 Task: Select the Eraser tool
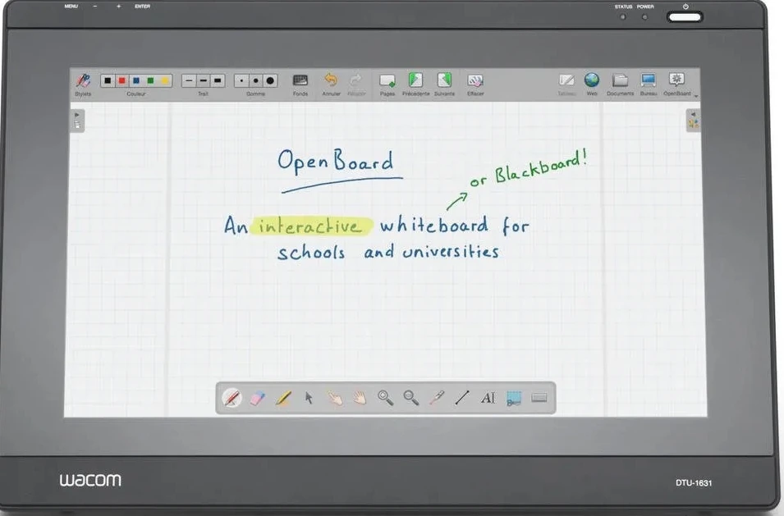pos(258,398)
